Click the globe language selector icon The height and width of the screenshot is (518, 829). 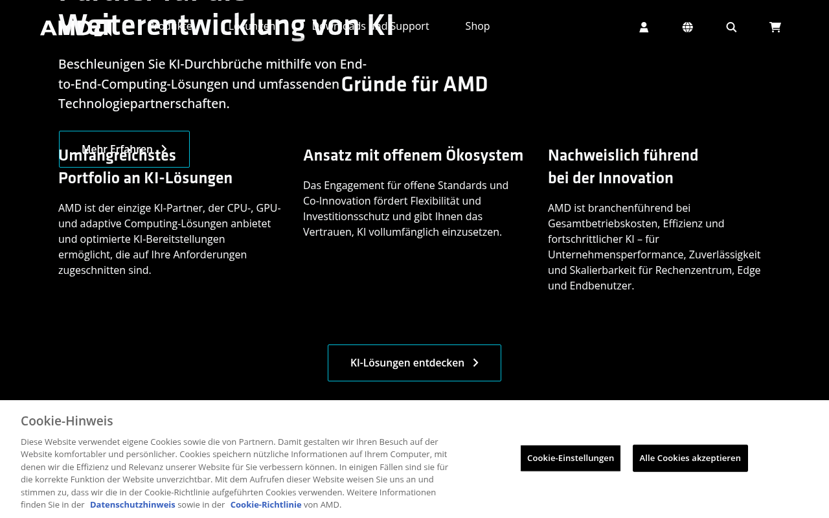coord(688,27)
